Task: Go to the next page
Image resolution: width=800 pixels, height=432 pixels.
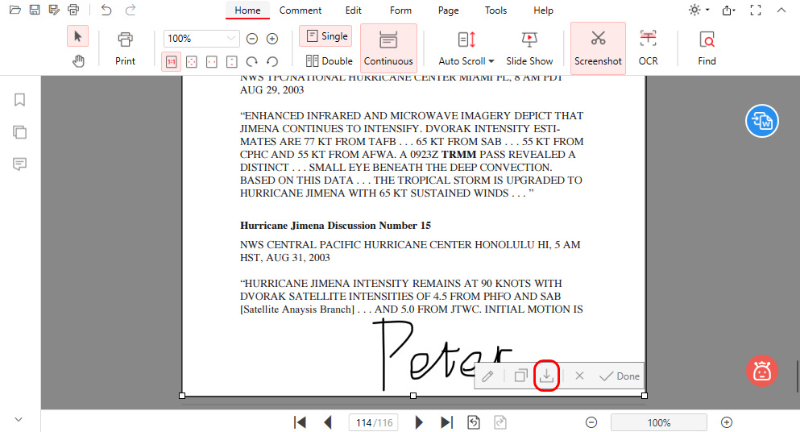Action: 420,422
